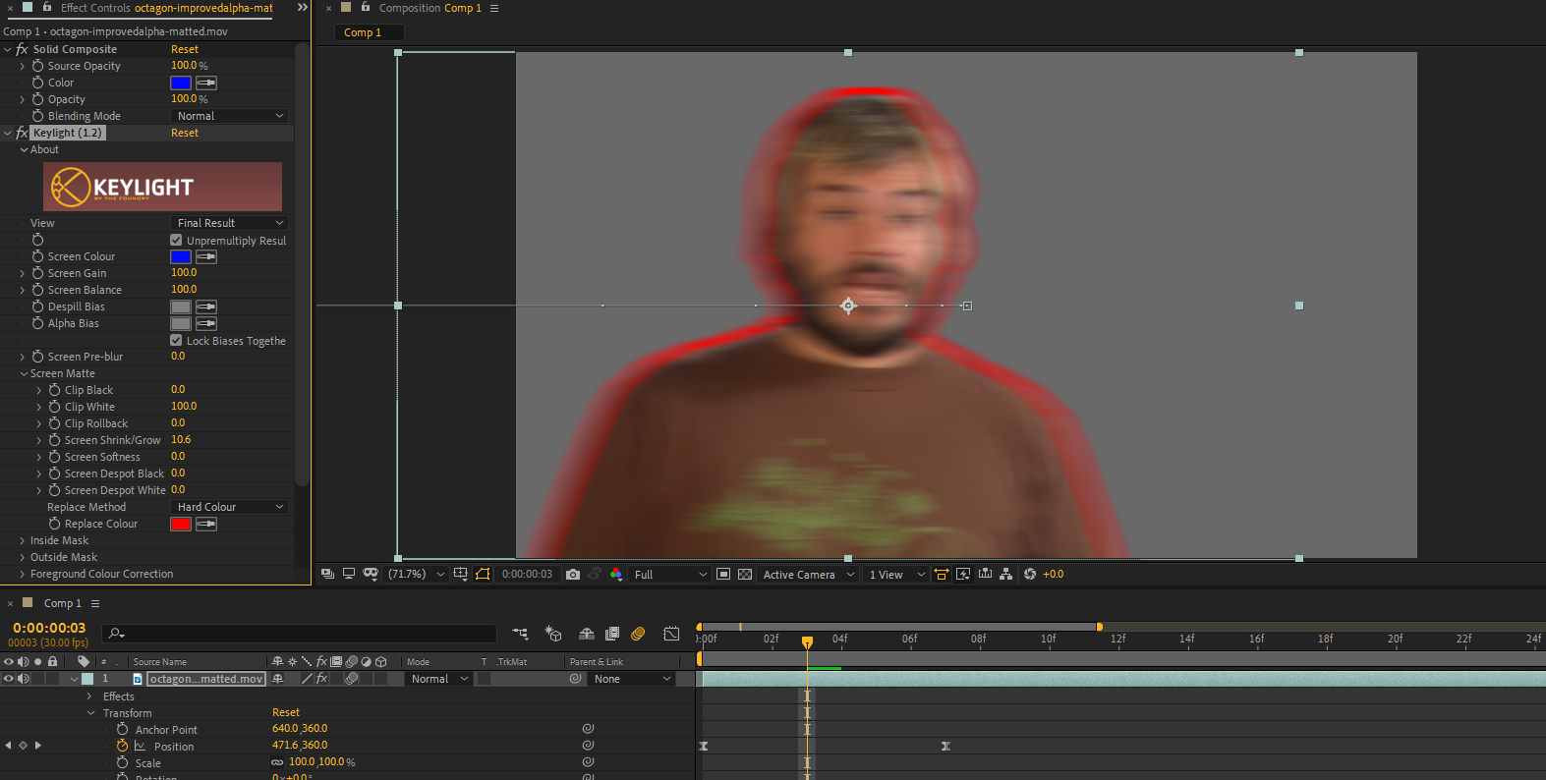Click the Screen Colour eyedropper
Image resolution: width=1546 pixels, height=780 pixels.
coord(206,257)
